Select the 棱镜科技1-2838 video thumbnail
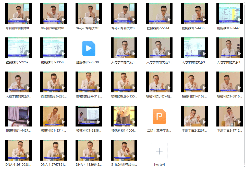This screenshot has width=245, height=169. point(89,116)
